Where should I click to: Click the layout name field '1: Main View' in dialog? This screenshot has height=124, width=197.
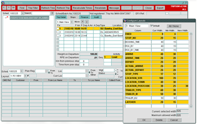137,26
